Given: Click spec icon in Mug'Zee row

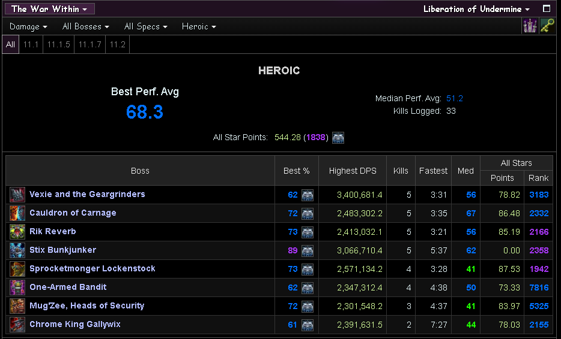Looking at the screenshot, I should pyautogui.click(x=308, y=306).
